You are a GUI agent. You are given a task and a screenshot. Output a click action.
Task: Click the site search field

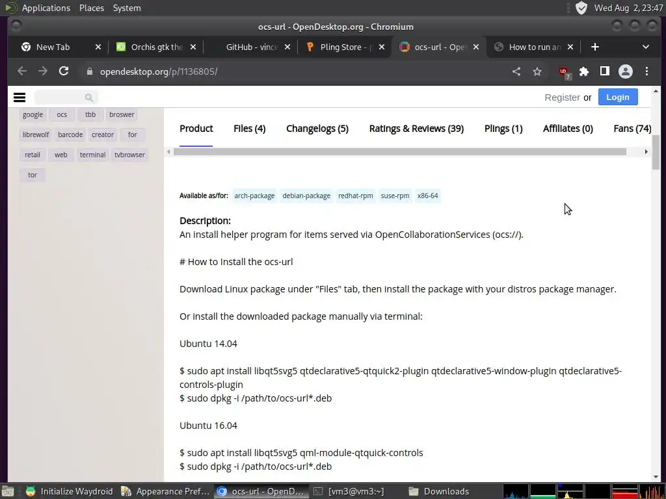point(66,97)
